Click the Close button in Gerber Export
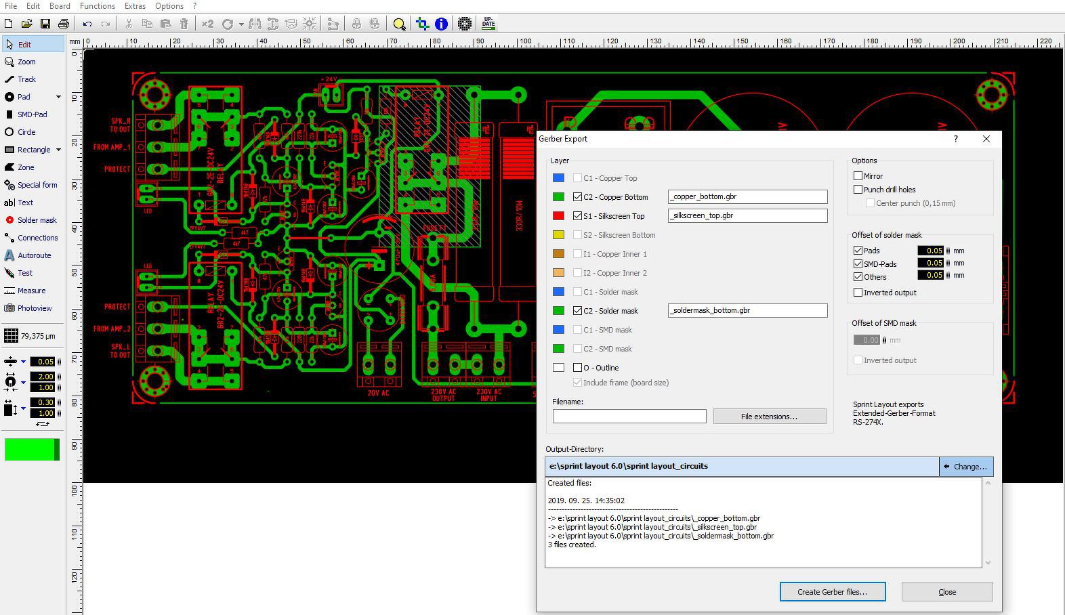This screenshot has height=615, width=1065. point(947,591)
